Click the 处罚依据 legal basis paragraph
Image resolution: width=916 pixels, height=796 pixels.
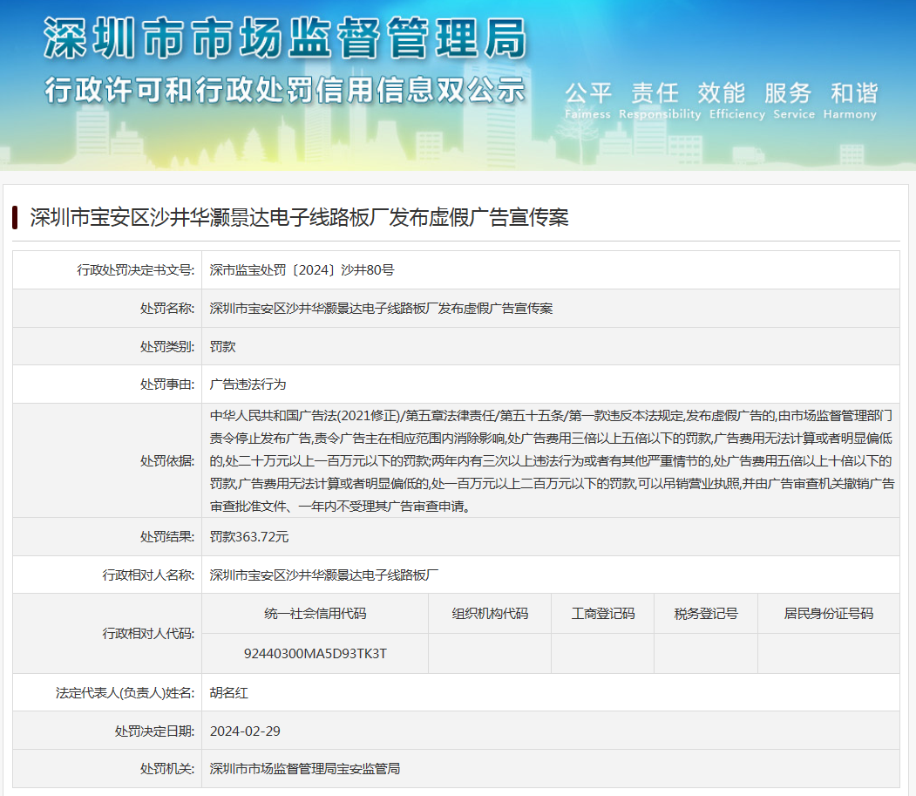(550, 460)
